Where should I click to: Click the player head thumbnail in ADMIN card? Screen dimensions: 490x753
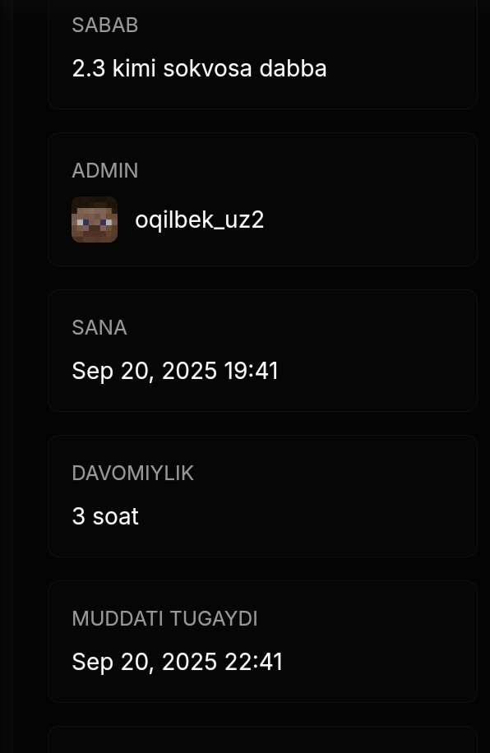(x=95, y=219)
